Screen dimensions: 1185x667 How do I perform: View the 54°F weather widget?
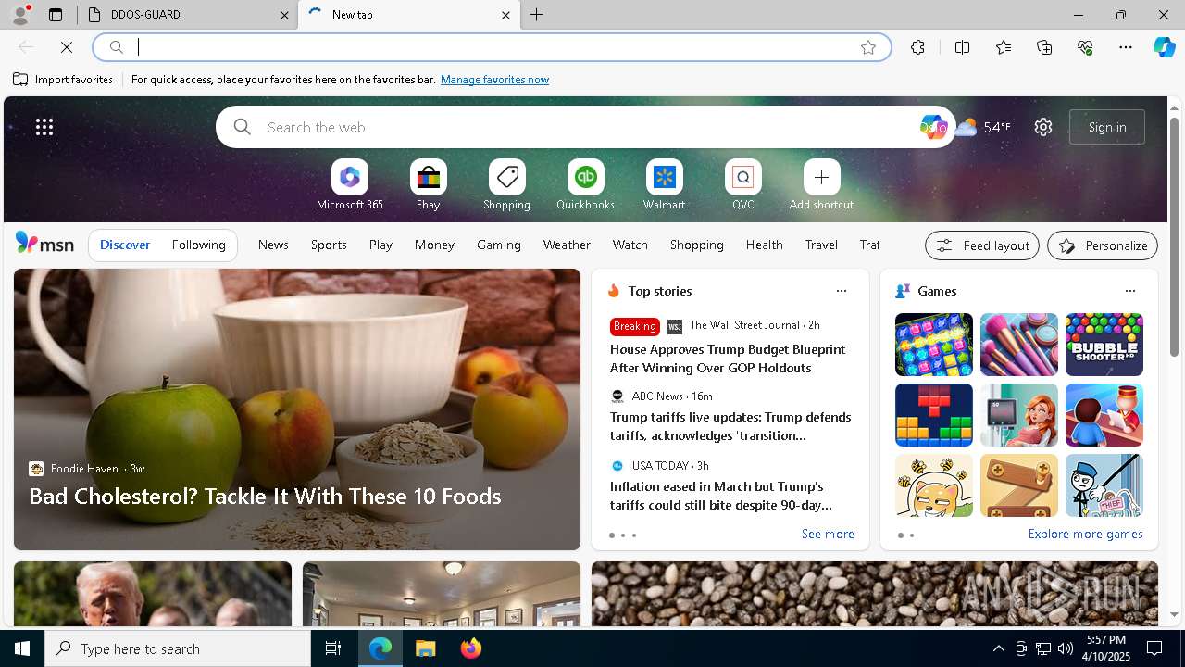[983, 127]
